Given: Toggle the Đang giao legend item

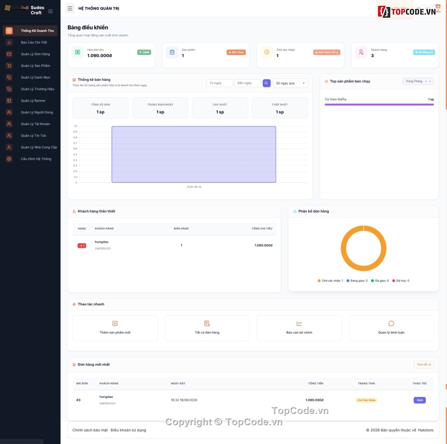Looking at the screenshot, I should [357, 281].
